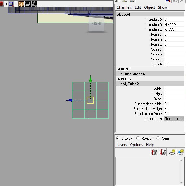
Task: Click the RIGHT face of the ViewCube
Action: tap(96, 24)
